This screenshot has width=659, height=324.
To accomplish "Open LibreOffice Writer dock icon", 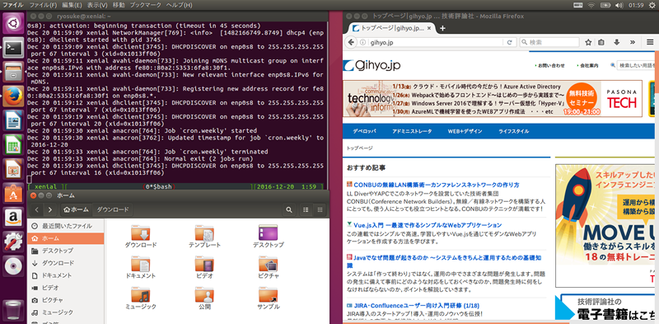I will [13, 120].
